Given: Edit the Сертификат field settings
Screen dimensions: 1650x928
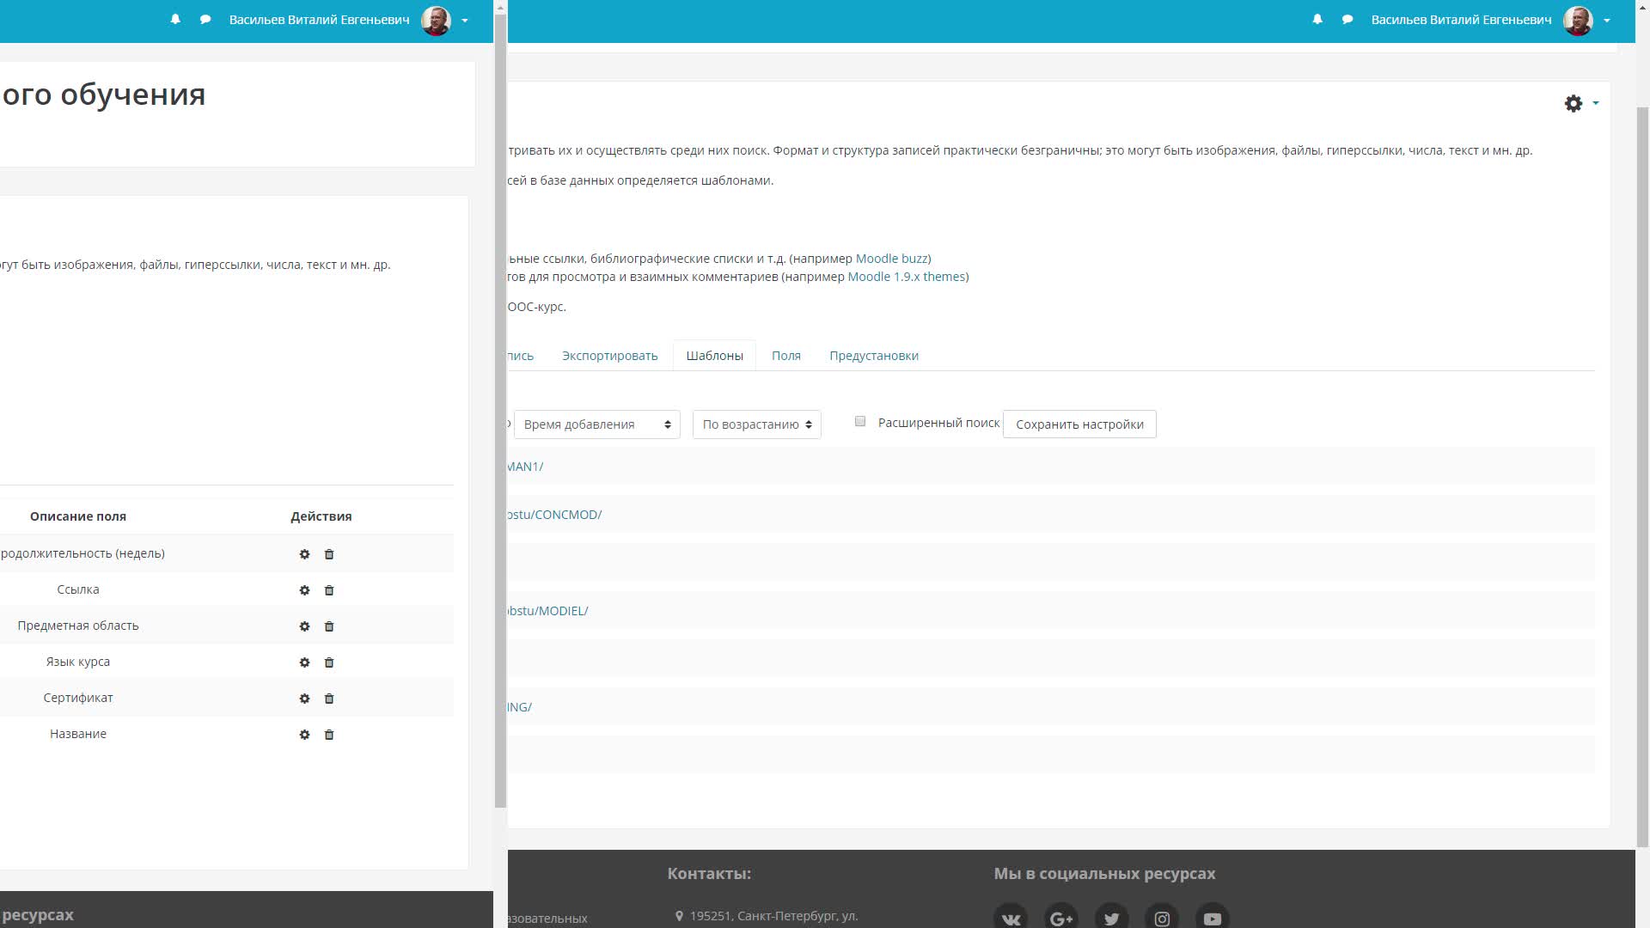Looking at the screenshot, I should pyautogui.click(x=304, y=699).
